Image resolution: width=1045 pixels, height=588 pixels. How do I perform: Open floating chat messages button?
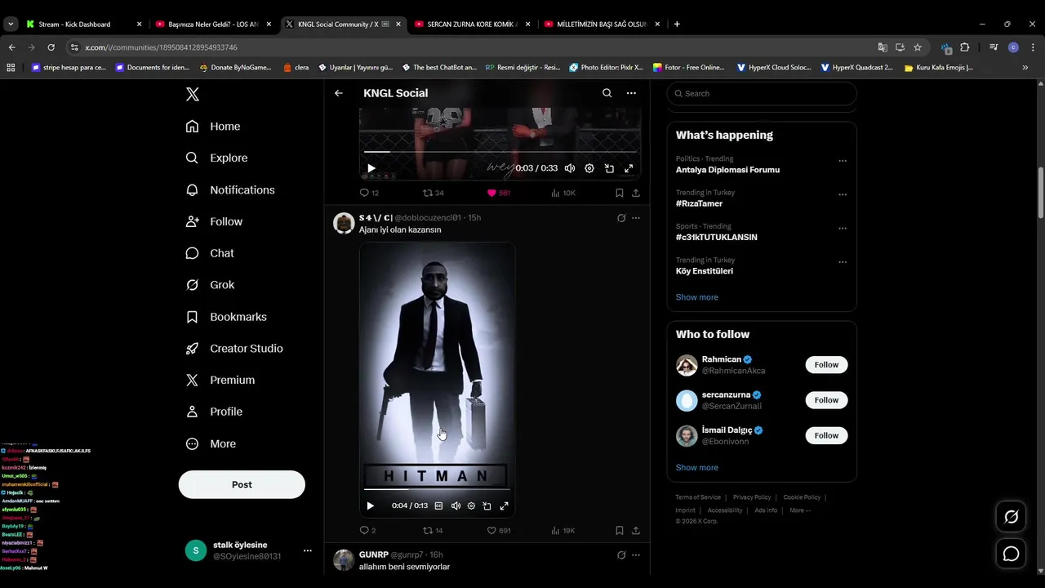click(1011, 555)
